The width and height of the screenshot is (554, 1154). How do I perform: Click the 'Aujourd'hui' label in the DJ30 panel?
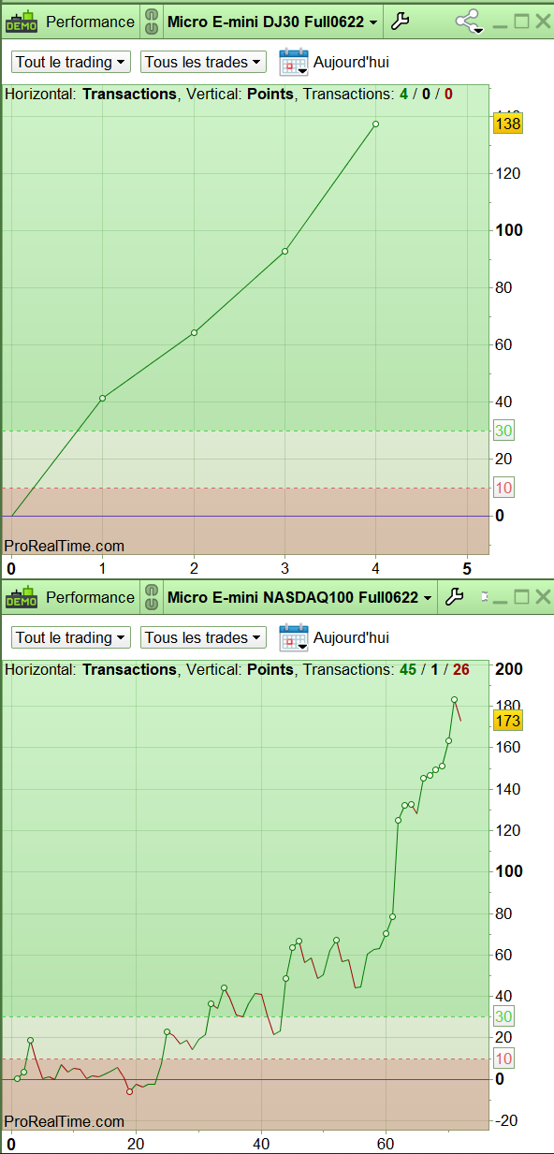(351, 63)
